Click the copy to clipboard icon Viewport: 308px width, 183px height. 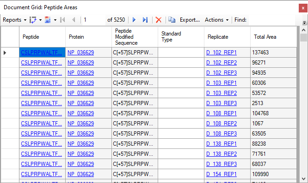(172, 20)
